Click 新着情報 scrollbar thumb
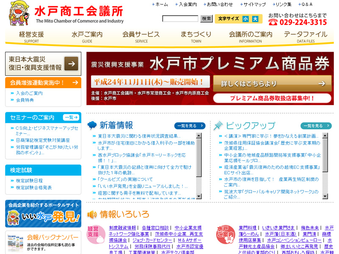This screenshot has width=339, height=254. click(199, 157)
